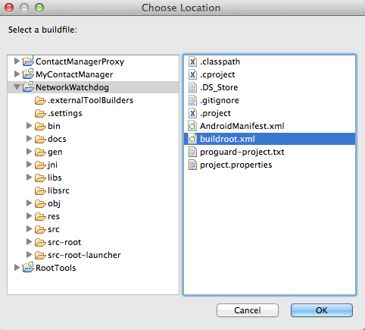The image size is (365, 330).
Task: Click the Cancel button
Action: click(248, 310)
